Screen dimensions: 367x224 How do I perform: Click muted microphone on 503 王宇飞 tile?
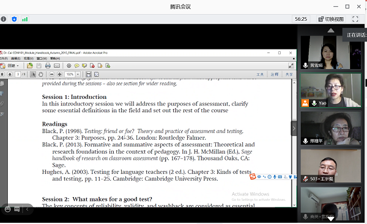305,179
